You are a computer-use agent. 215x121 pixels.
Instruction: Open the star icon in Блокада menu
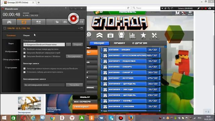point(143,36)
